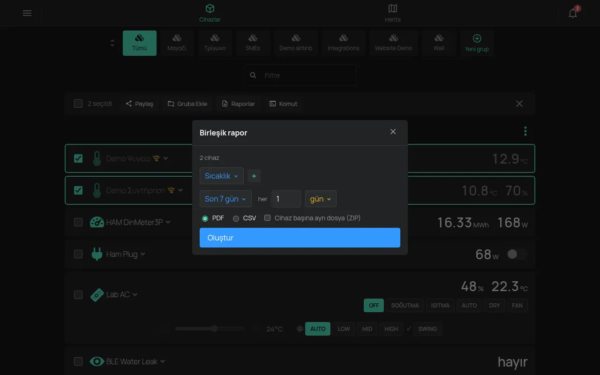Click the Gruba Ekle button

coord(187,104)
